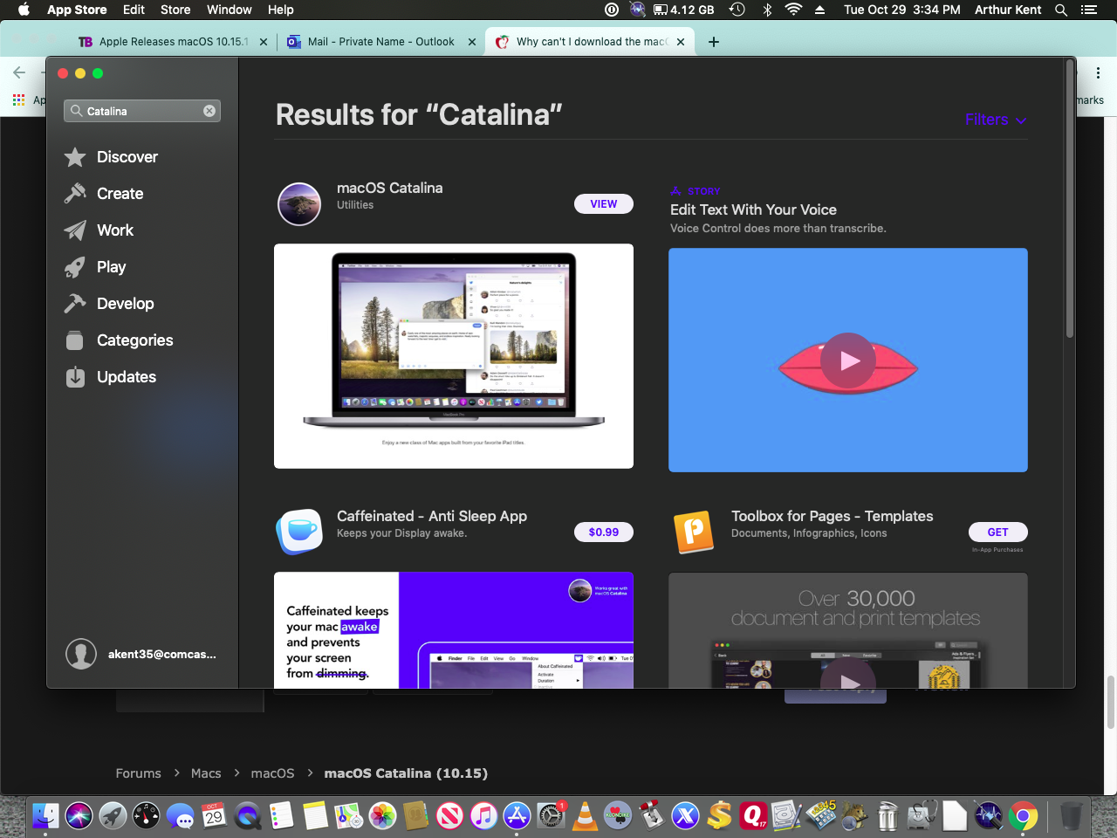
Task: Open Finder from the Dock
Action: coord(45,816)
